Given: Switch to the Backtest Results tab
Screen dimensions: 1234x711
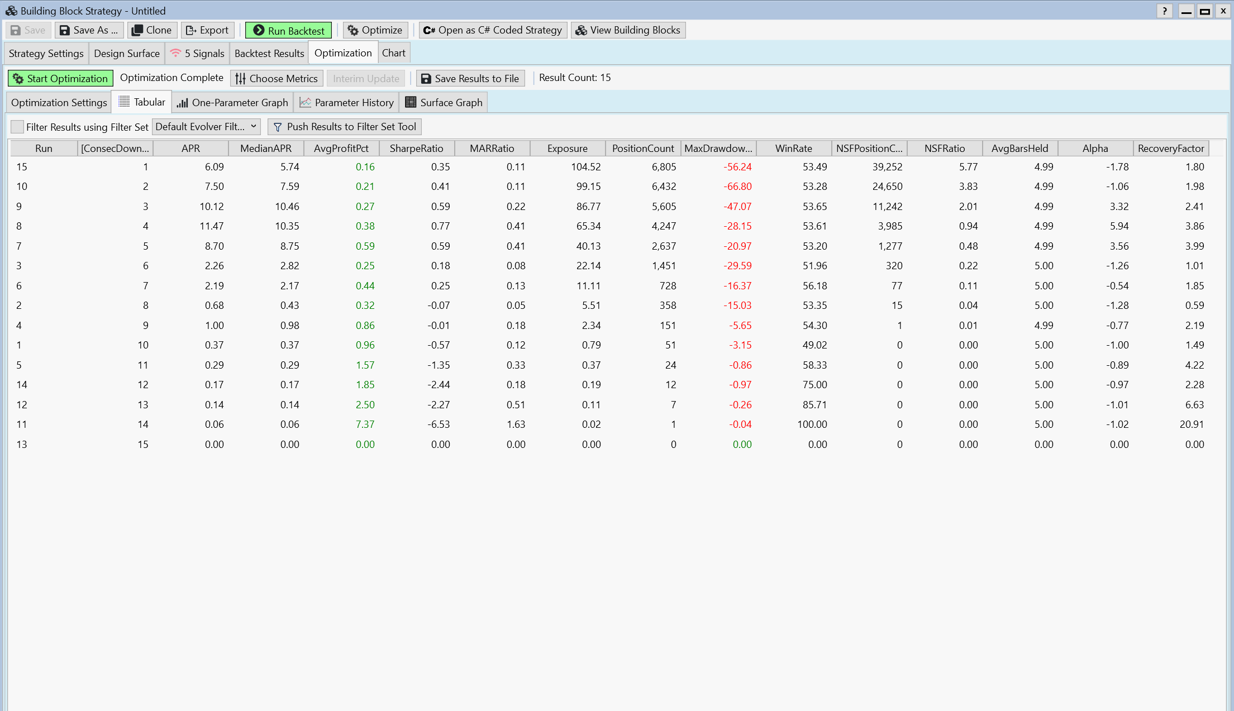Looking at the screenshot, I should (x=269, y=54).
